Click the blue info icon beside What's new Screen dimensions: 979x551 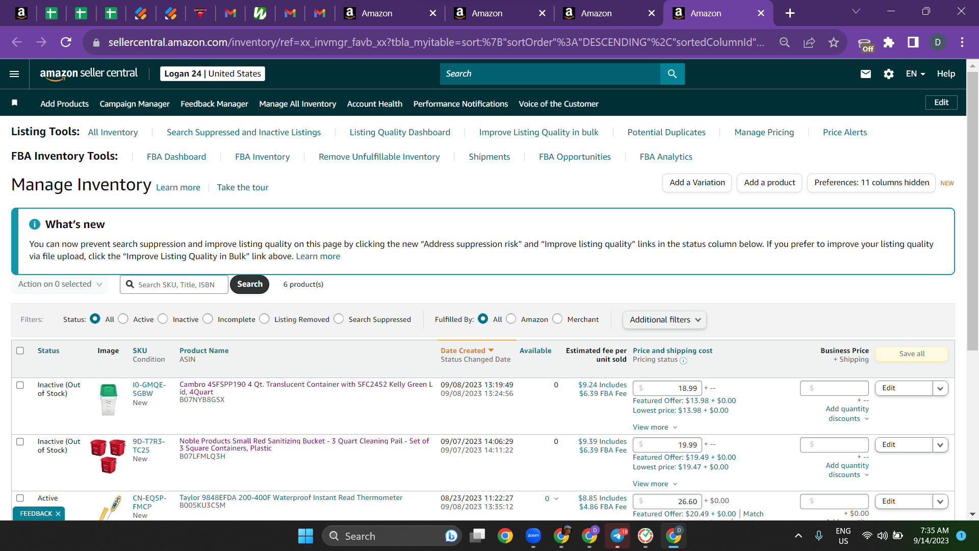point(35,224)
